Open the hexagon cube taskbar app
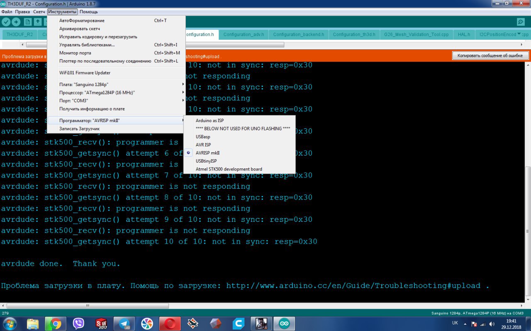 click(215, 324)
